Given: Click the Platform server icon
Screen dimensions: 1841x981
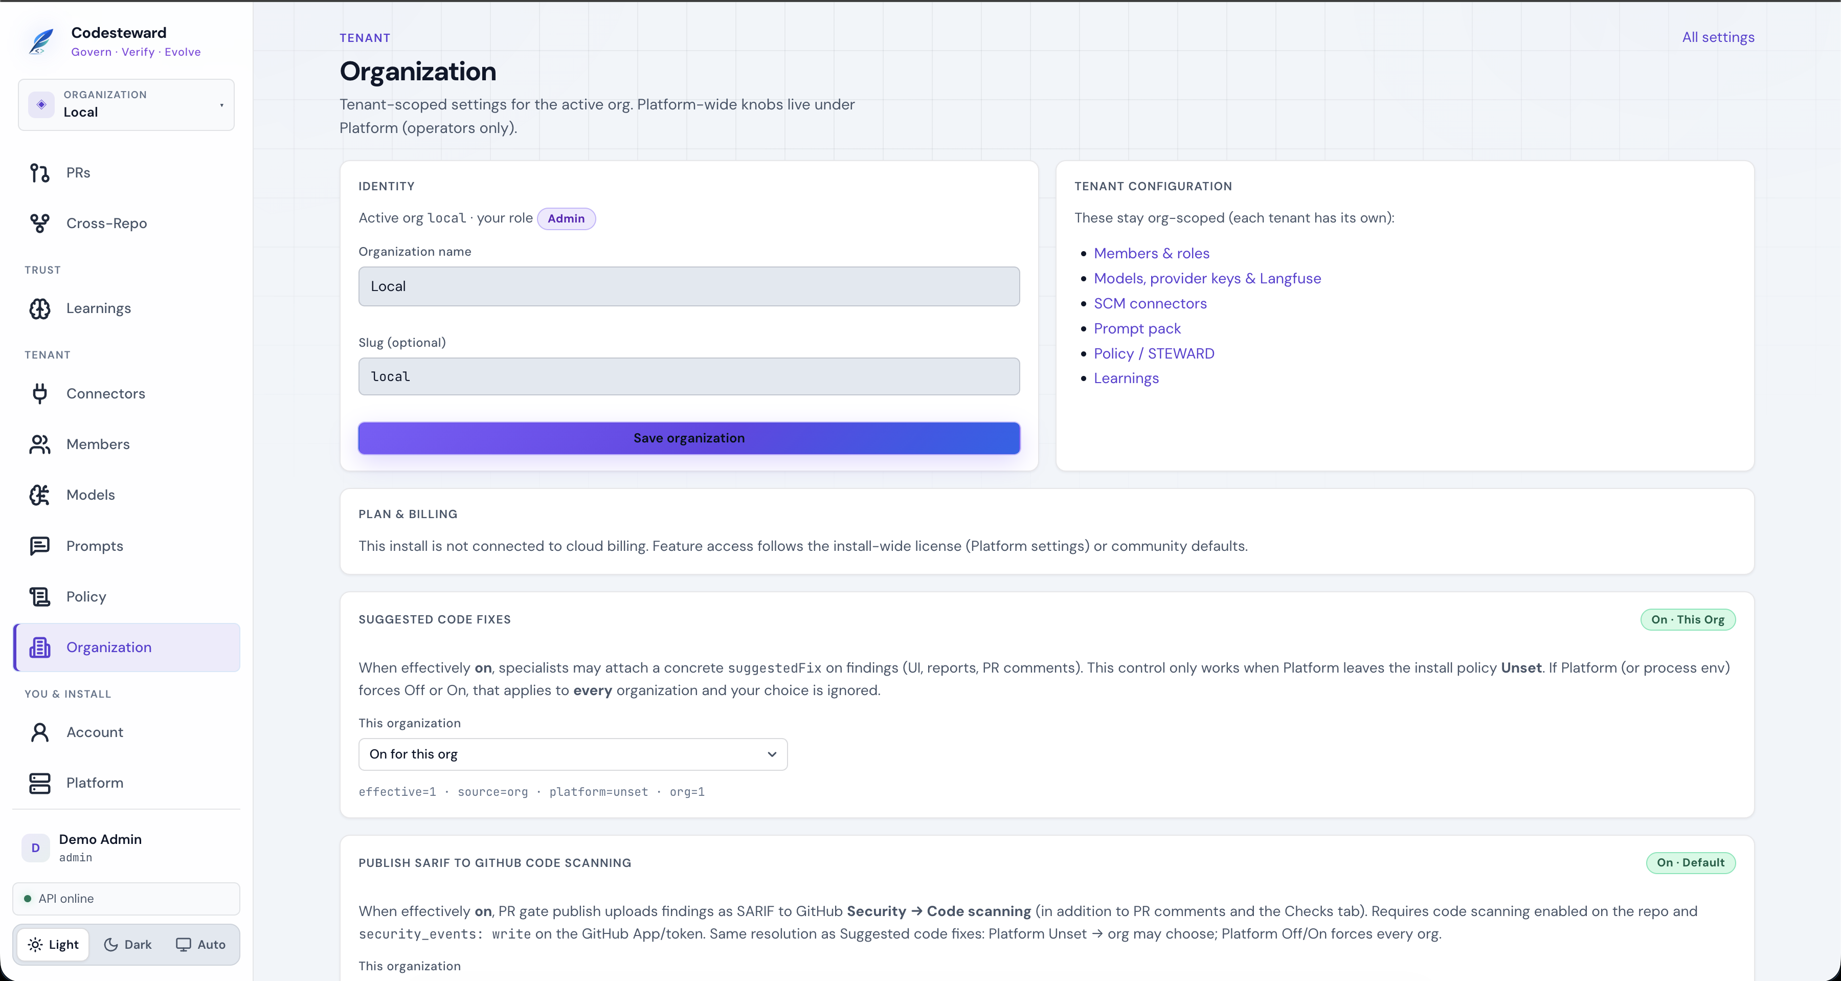Looking at the screenshot, I should 40,784.
